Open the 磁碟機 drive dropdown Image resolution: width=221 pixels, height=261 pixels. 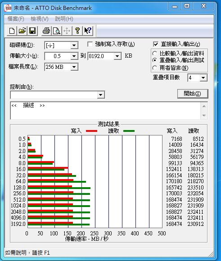pyautogui.click(x=74, y=45)
